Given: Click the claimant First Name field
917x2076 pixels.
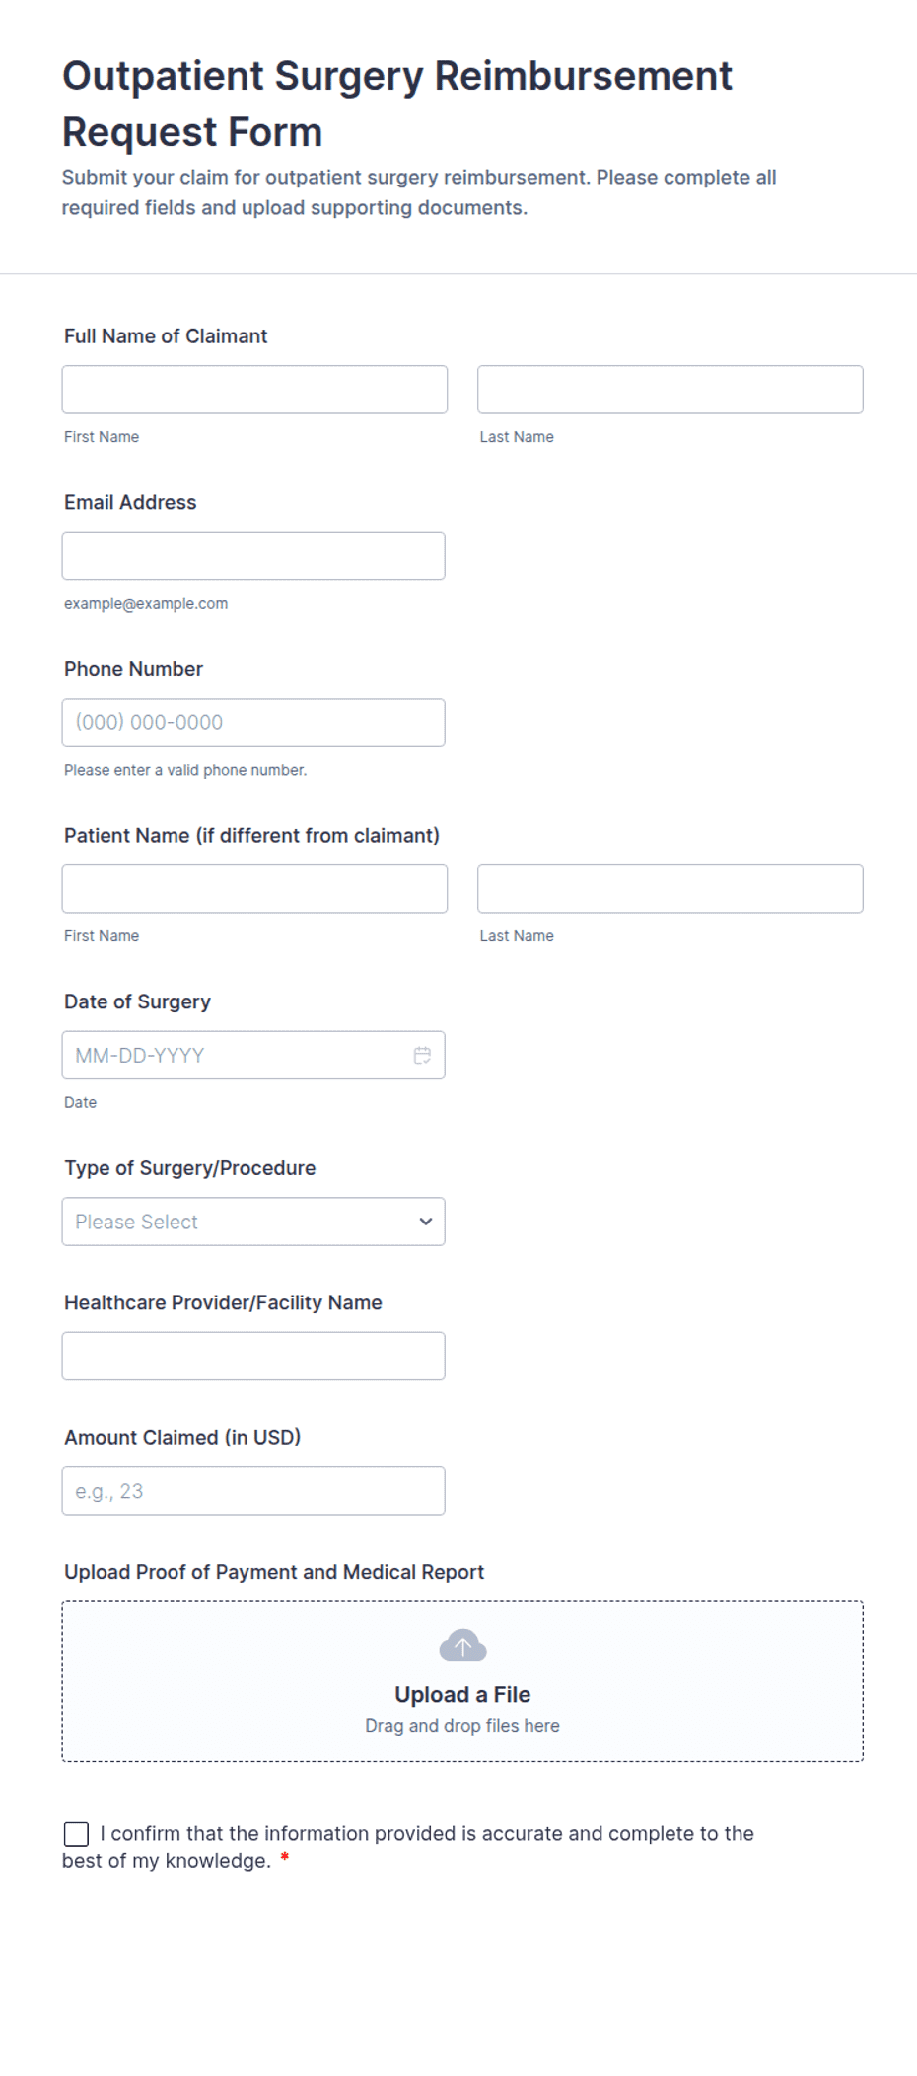Looking at the screenshot, I should (x=254, y=390).
